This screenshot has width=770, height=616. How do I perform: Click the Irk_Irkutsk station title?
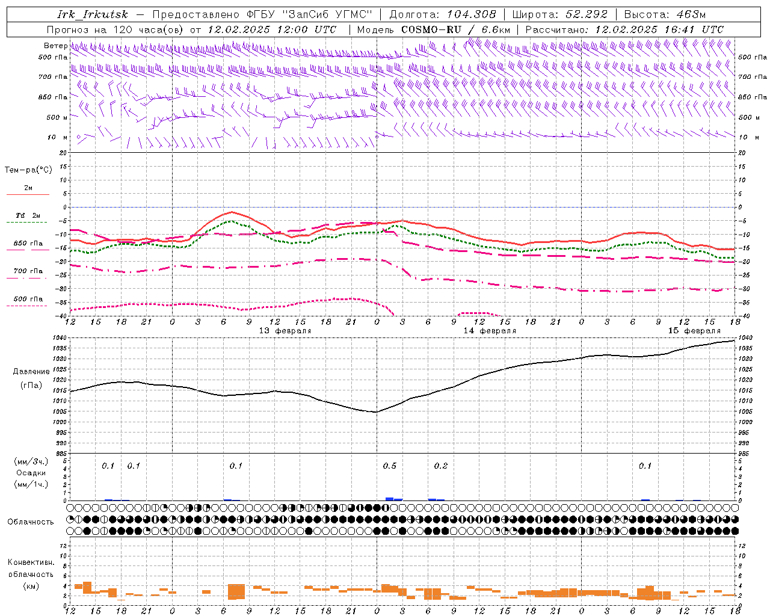click(x=93, y=14)
